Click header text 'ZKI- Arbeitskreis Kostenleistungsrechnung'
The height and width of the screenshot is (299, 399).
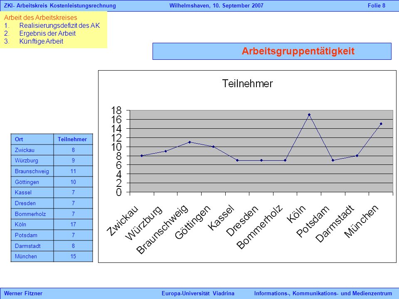60,5
